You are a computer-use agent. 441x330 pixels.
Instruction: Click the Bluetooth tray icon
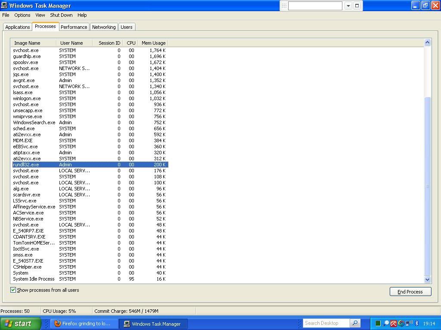(x=416, y=324)
